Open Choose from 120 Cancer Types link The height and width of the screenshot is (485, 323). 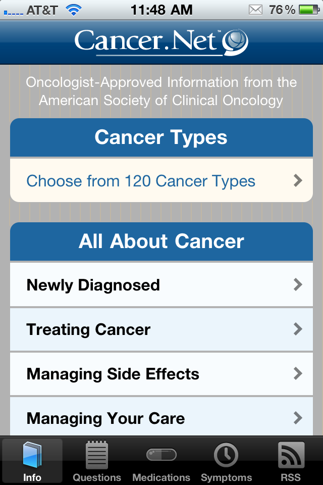pyautogui.click(x=141, y=181)
